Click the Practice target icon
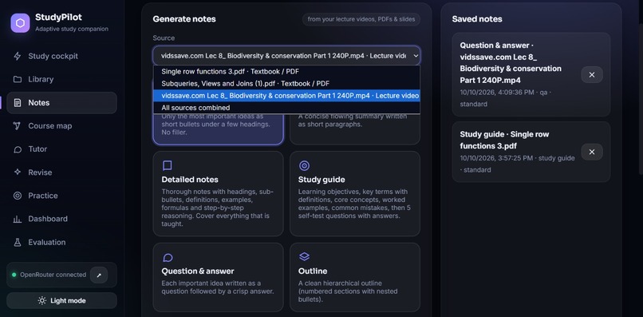 (18, 196)
